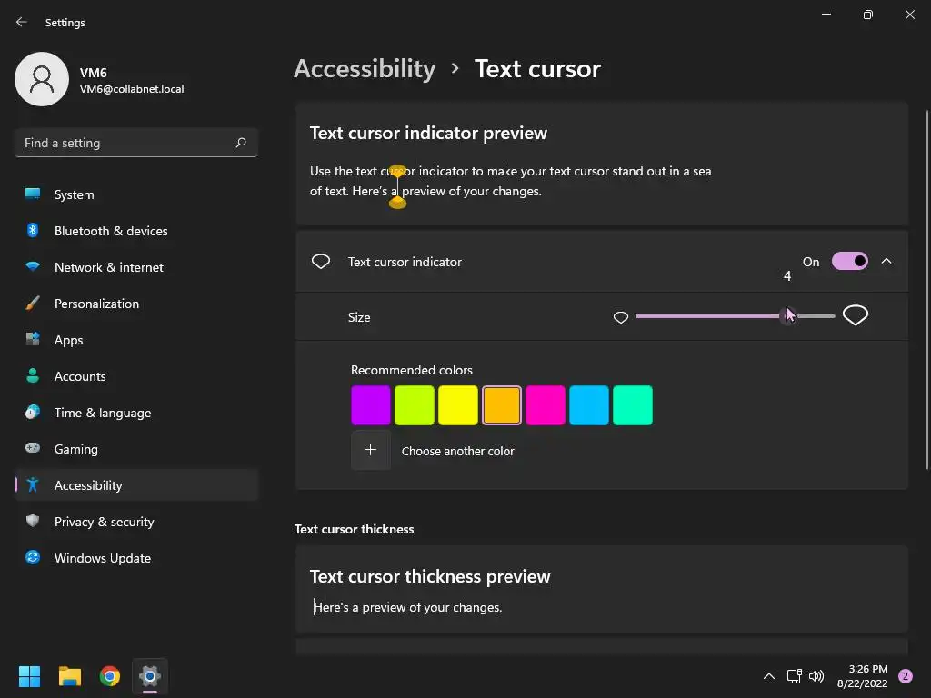Show hidden icons in the system tray
The image size is (931, 698).
pyautogui.click(x=768, y=676)
